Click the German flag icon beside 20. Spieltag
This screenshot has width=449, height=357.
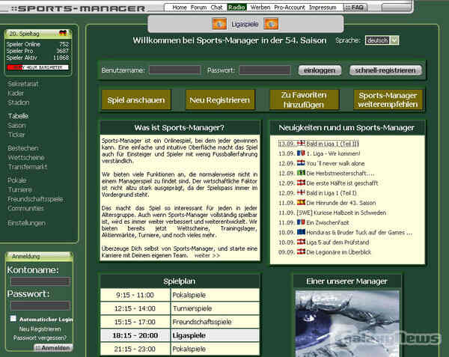(x=63, y=34)
